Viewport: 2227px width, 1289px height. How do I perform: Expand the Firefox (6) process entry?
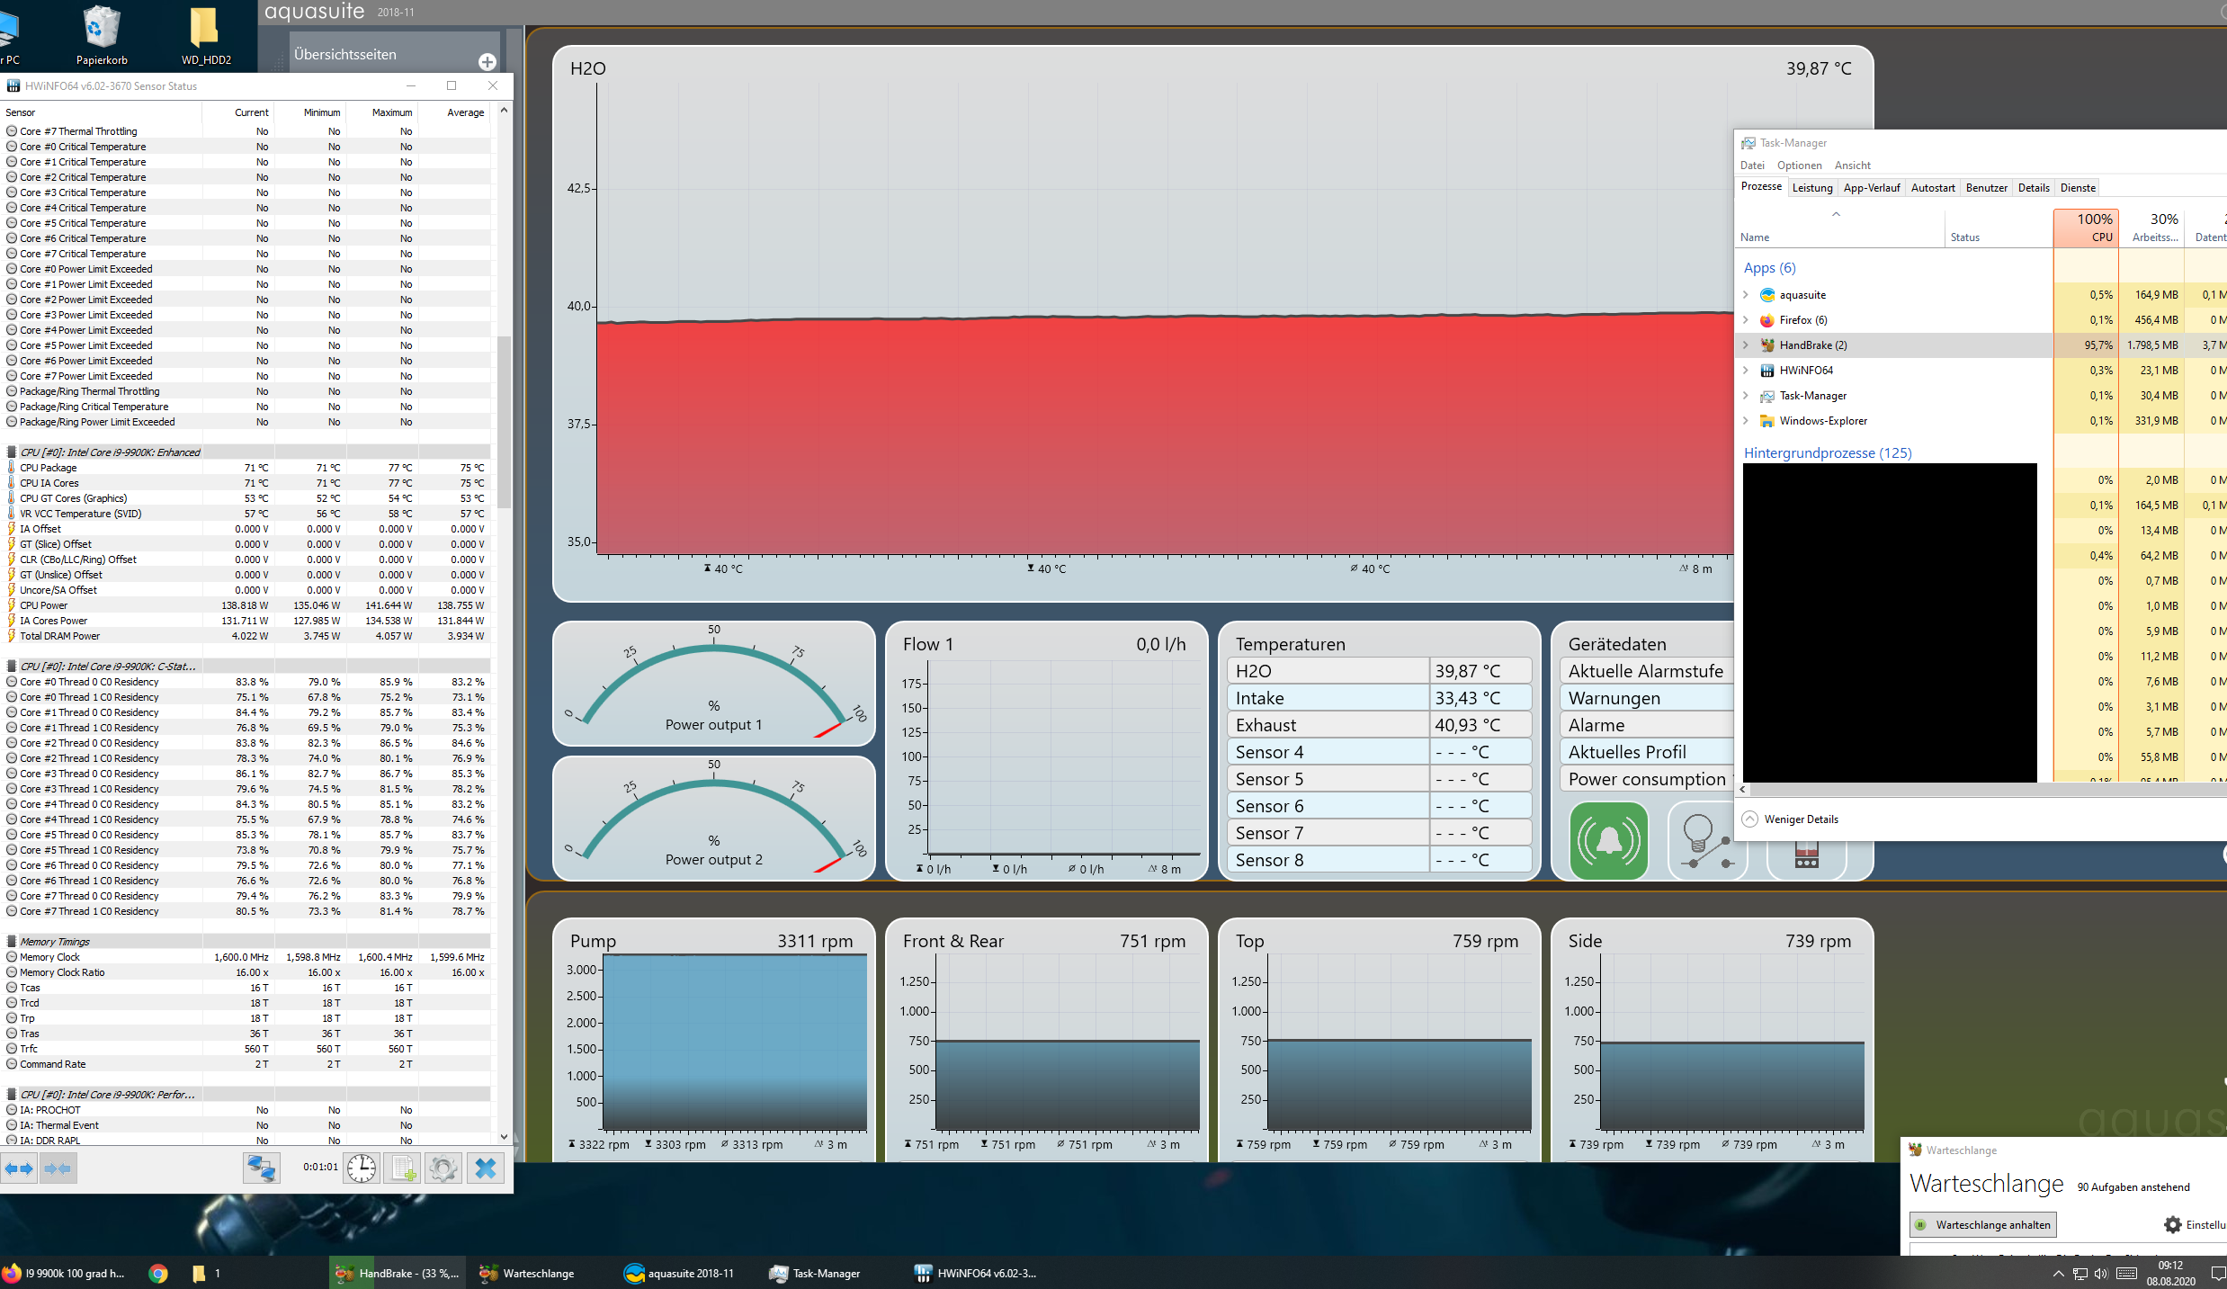coord(1746,320)
